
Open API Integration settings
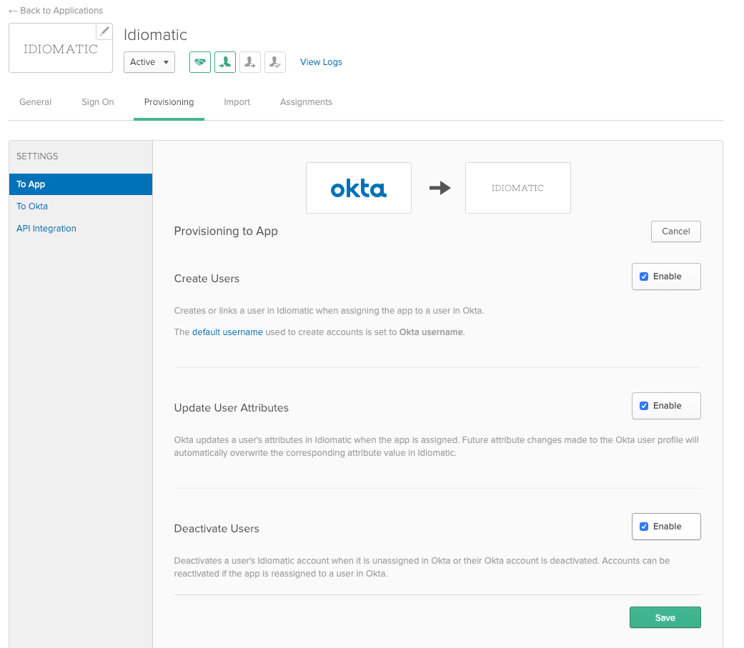click(x=46, y=228)
